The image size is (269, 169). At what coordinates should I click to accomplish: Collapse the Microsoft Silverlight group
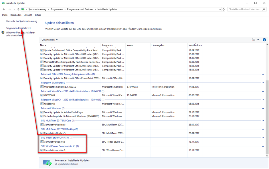(263, 82)
